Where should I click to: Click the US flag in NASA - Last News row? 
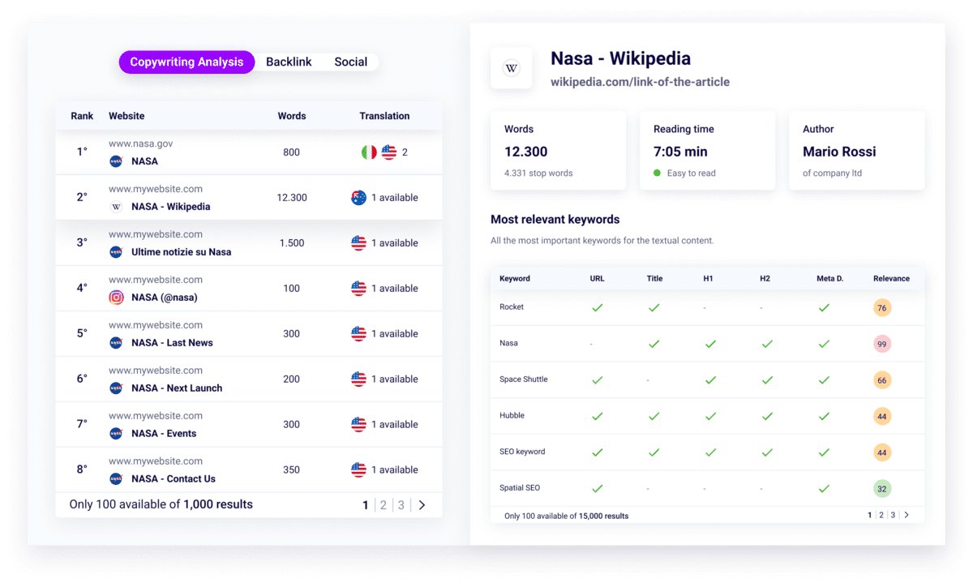pyautogui.click(x=358, y=333)
